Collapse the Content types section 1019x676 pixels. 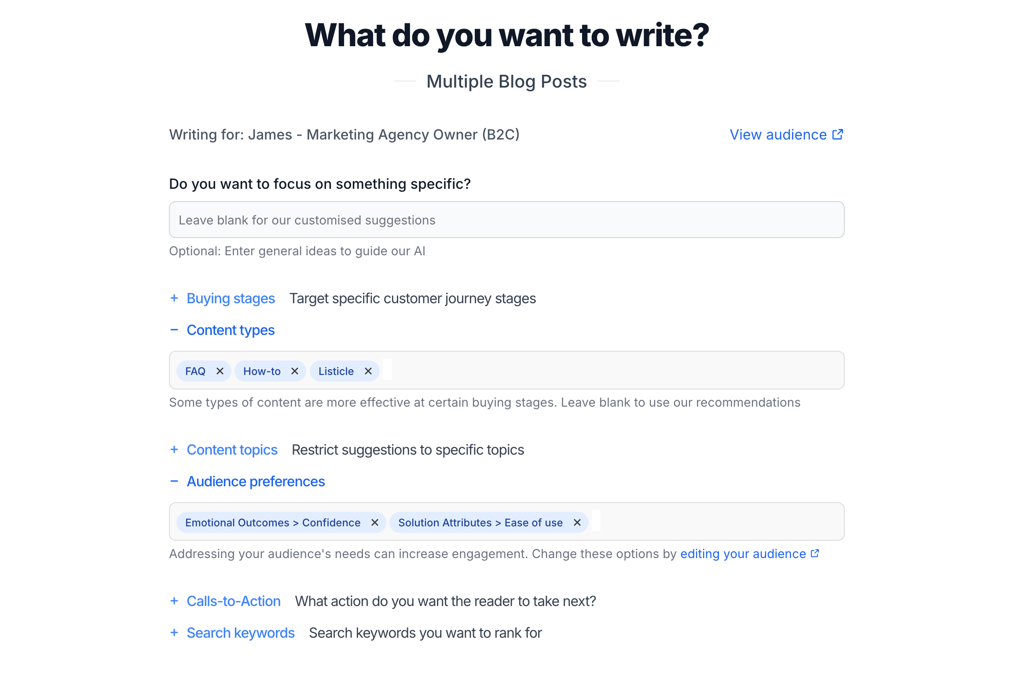174,330
